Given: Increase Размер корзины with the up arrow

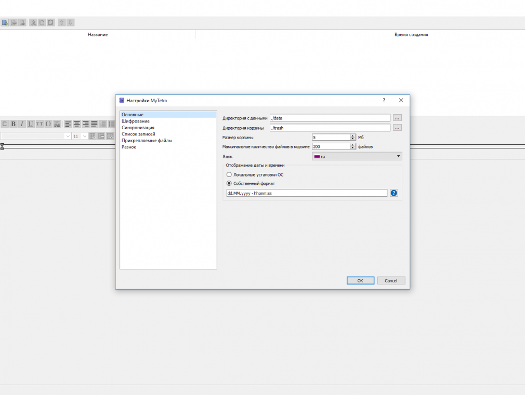Looking at the screenshot, I should click(x=352, y=136).
